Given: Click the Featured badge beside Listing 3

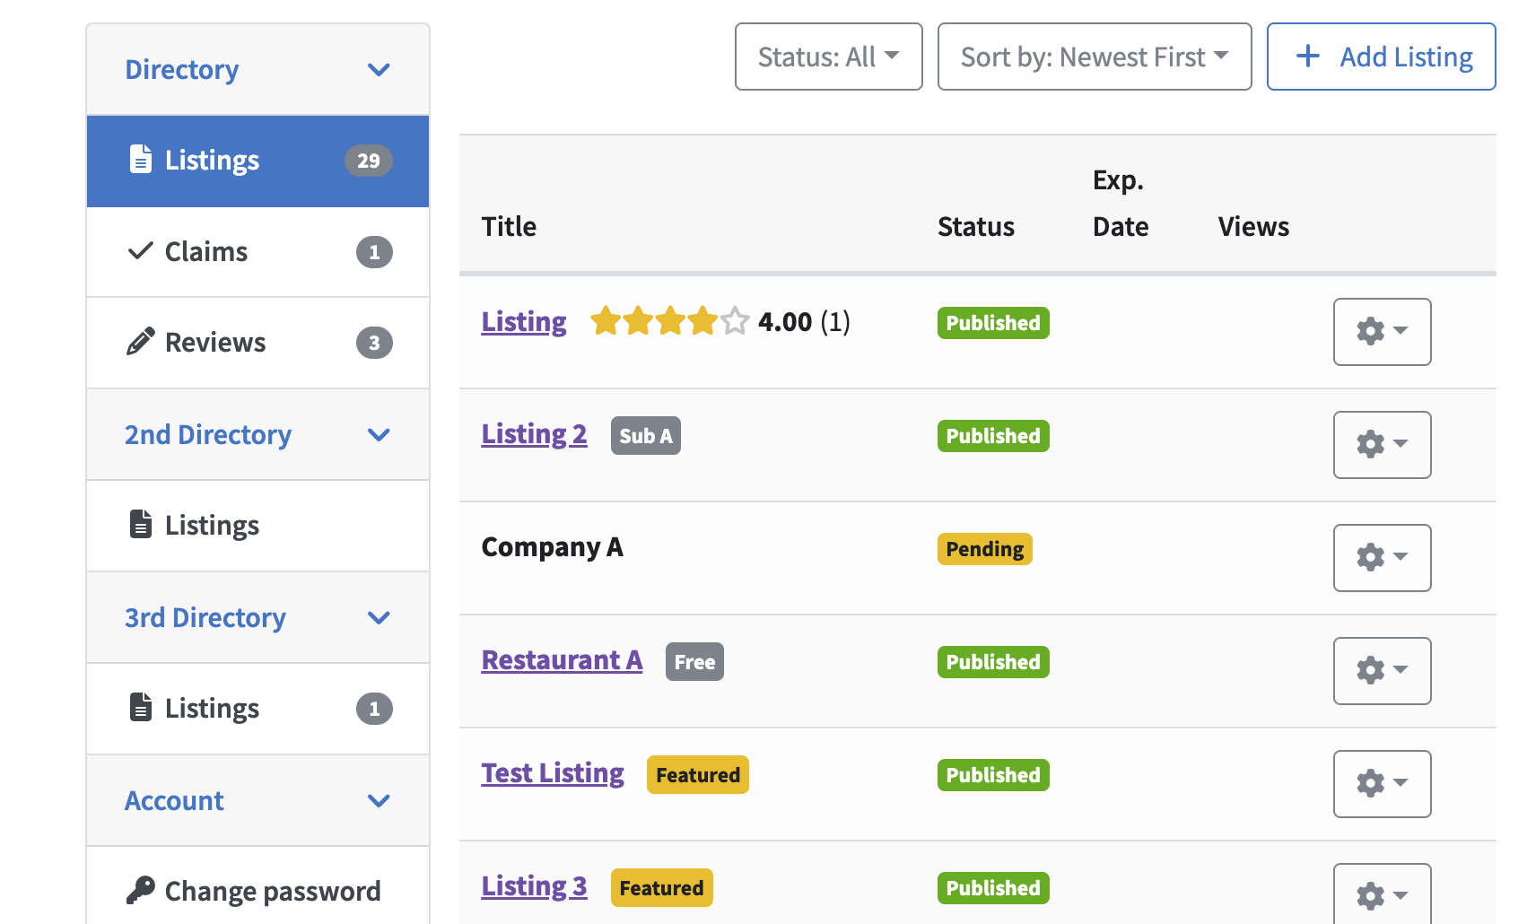Looking at the screenshot, I should tap(661, 887).
